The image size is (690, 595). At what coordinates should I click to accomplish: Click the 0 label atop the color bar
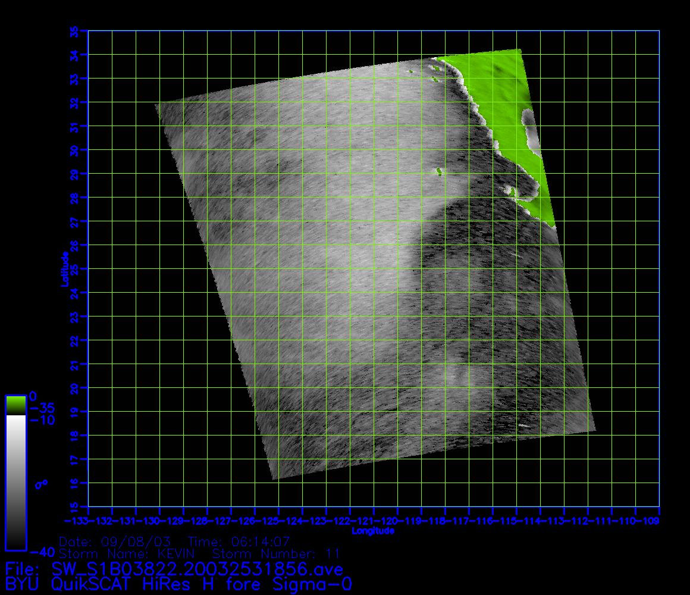click(33, 396)
